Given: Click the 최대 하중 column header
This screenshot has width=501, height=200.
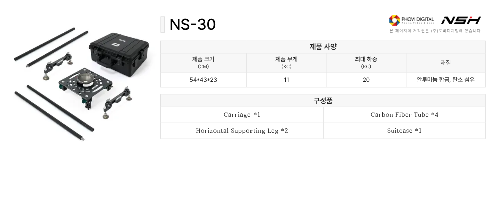Looking at the screenshot, I should (366, 63).
